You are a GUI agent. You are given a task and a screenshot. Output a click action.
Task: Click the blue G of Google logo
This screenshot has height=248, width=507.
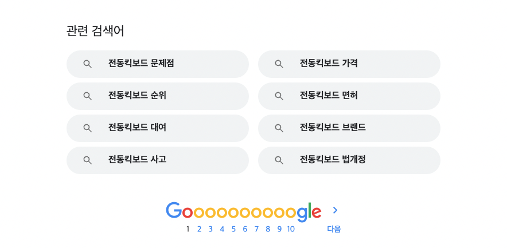coord(174,210)
